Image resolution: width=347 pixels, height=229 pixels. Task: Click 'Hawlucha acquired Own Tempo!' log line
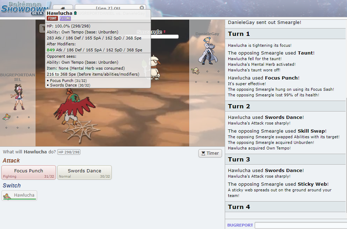coord(259,148)
